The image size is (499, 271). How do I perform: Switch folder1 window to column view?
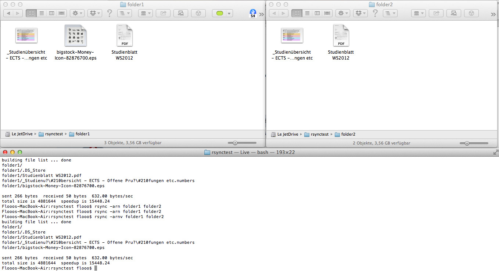point(51,13)
